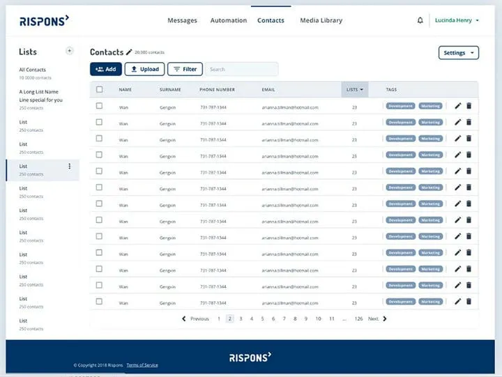Open the Automation tab
Screen dimensions: 502x377
(229, 20)
